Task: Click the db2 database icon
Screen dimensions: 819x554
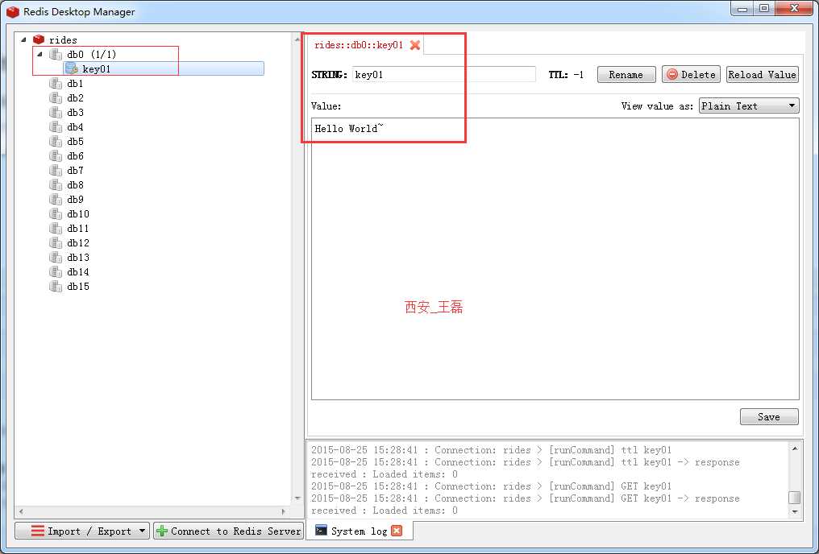Action: 56,98
